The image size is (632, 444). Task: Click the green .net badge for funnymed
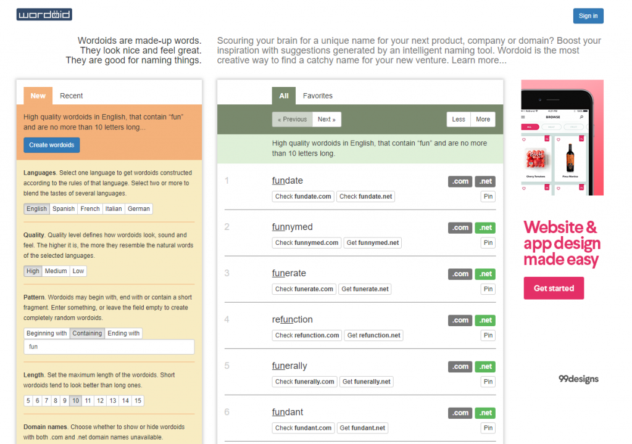(486, 228)
